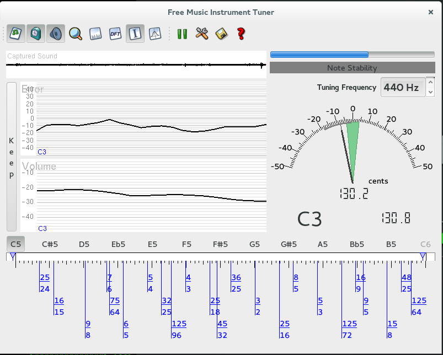Click the magnifying glass sample view icon
Image resolution: width=443 pixels, height=355 pixels.
pos(75,34)
